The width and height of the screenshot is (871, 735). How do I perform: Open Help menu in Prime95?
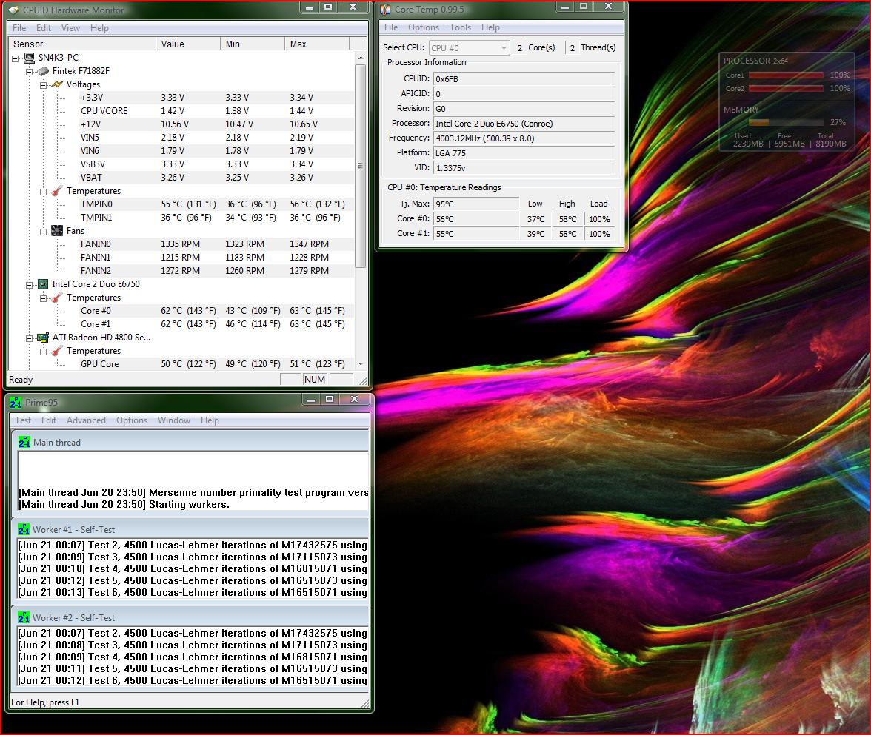pyautogui.click(x=210, y=420)
